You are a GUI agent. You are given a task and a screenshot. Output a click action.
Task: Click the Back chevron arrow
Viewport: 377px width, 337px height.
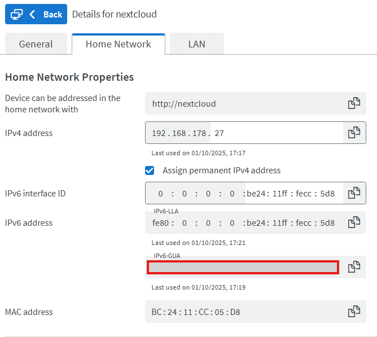[32, 14]
